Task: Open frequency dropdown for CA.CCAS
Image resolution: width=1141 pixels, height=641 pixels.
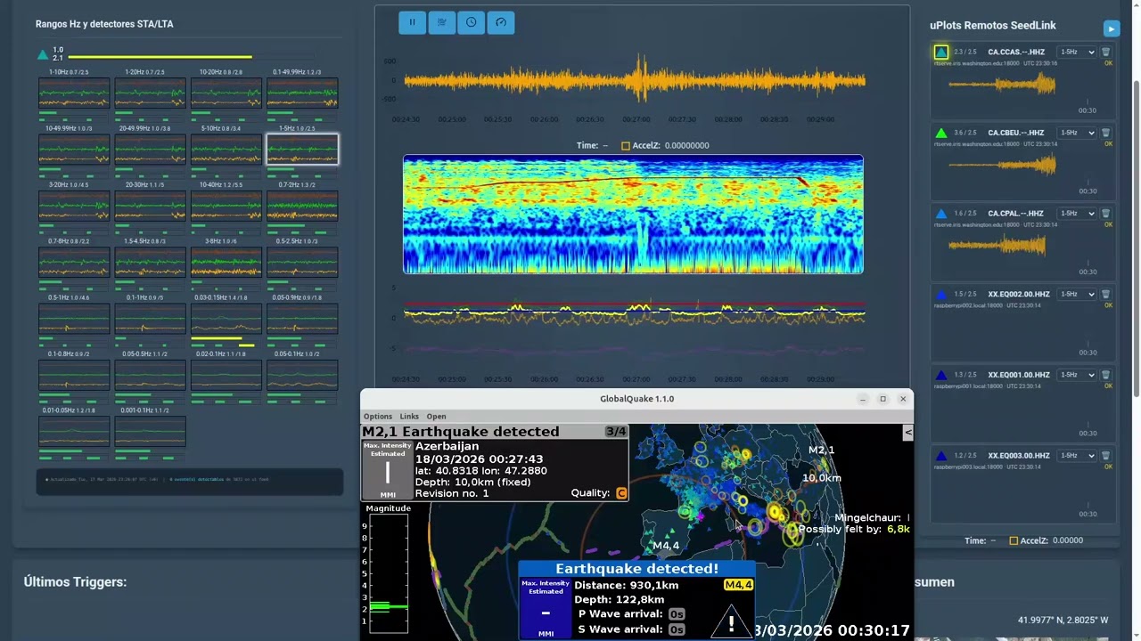Action: [1076, 53]
